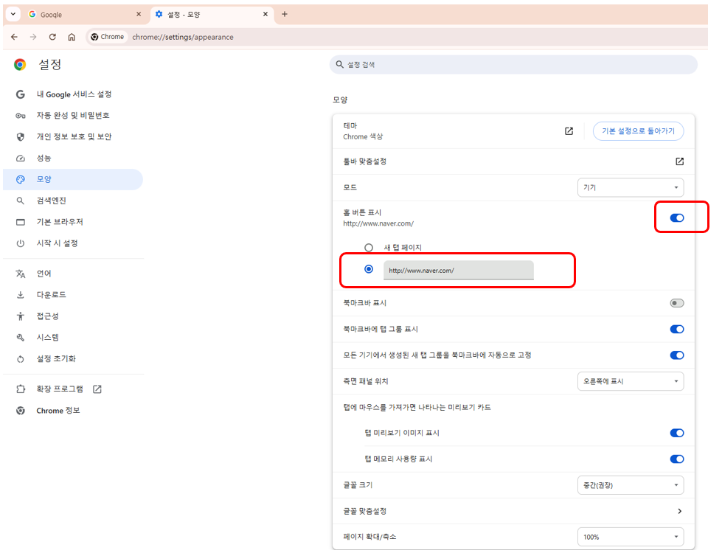Switch to the Google tab

(85, 15)
